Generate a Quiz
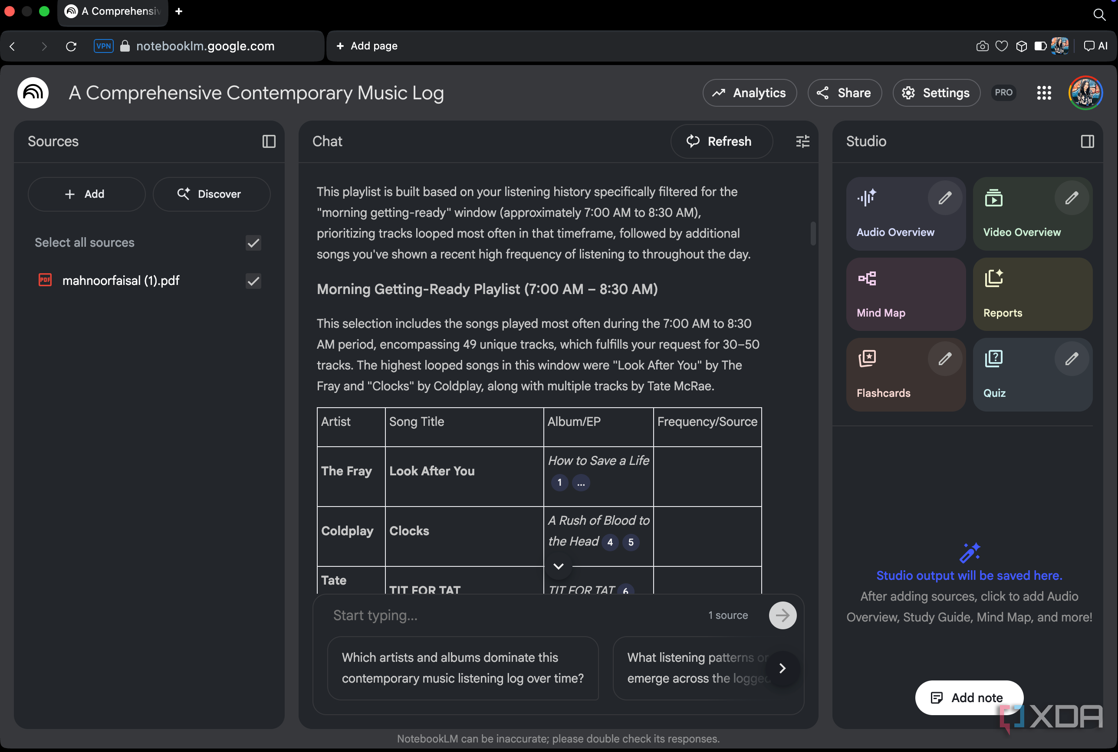Image resolution: width=1118 pixels, height=752 pixels. tap(1033, 375)
